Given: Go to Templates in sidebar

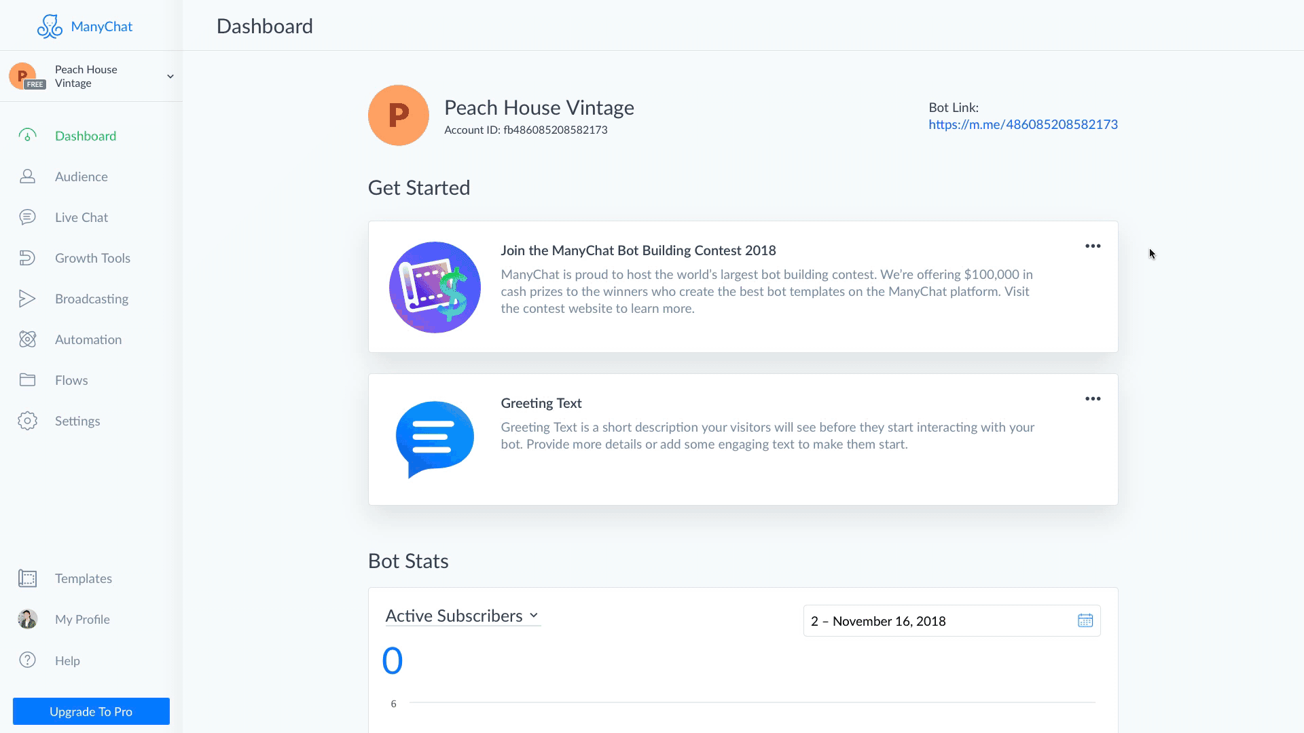Looking at the screenshot, I should (x=83, y=578).
